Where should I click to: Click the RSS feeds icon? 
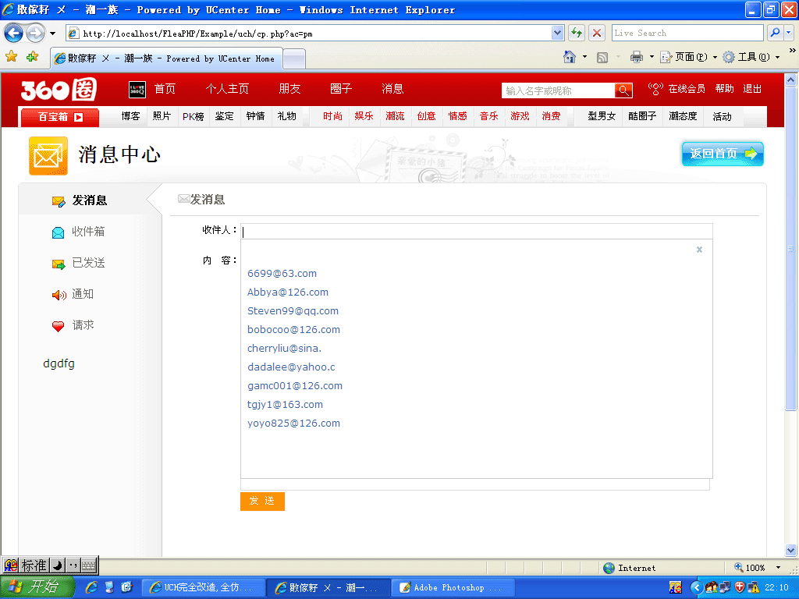point(602,58)
